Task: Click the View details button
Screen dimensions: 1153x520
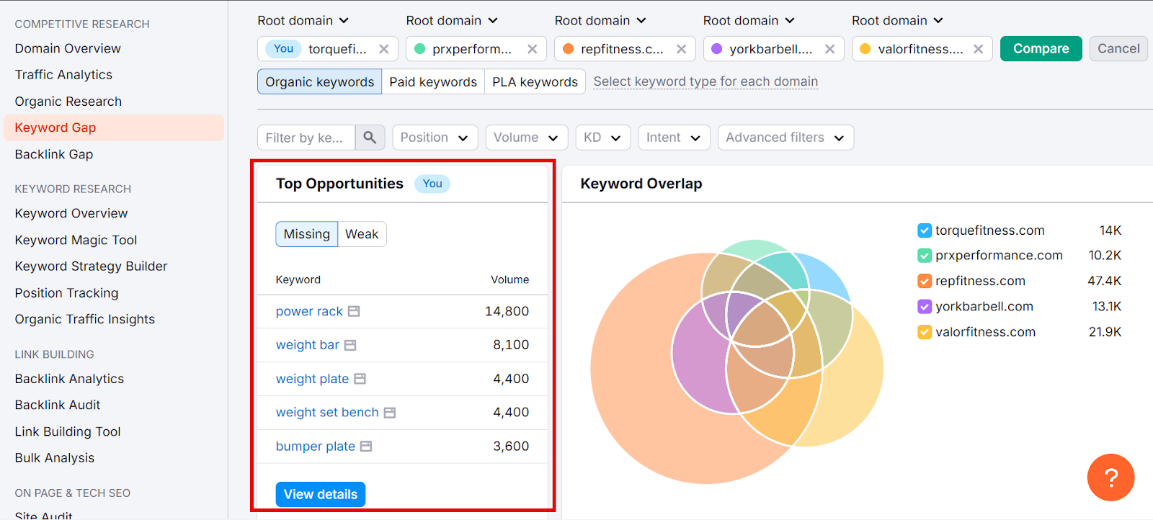Action: (321, 494)
